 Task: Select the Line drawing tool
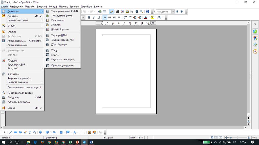pyautogui.click(x=11, y=132)
